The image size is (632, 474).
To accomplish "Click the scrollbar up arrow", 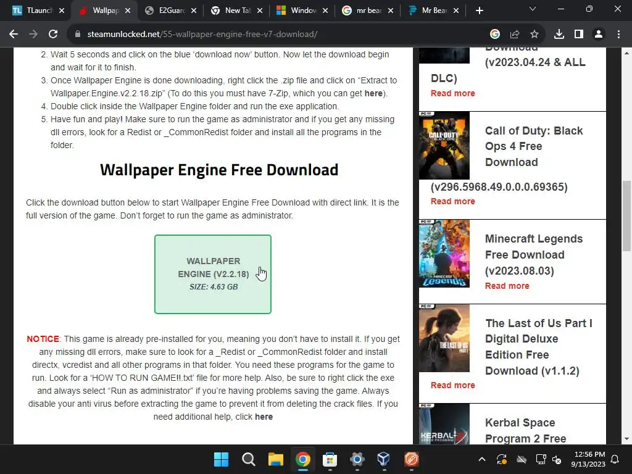I will click(627, 53).
